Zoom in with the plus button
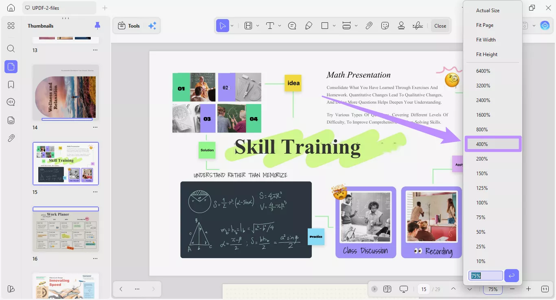Viewport: 556px width, 300px height. click(528, 289)
